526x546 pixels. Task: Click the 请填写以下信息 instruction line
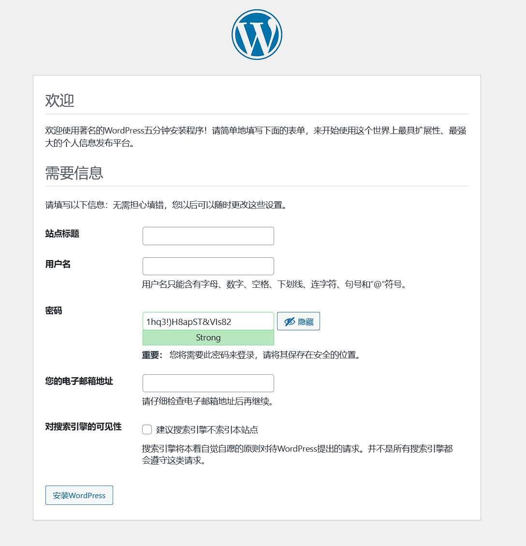point(167,205)
